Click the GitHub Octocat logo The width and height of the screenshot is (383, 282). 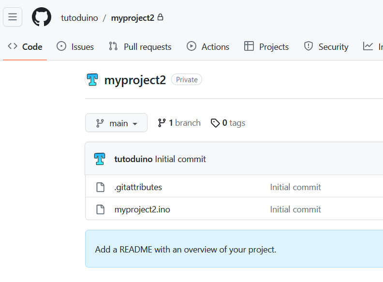point(42,17)
